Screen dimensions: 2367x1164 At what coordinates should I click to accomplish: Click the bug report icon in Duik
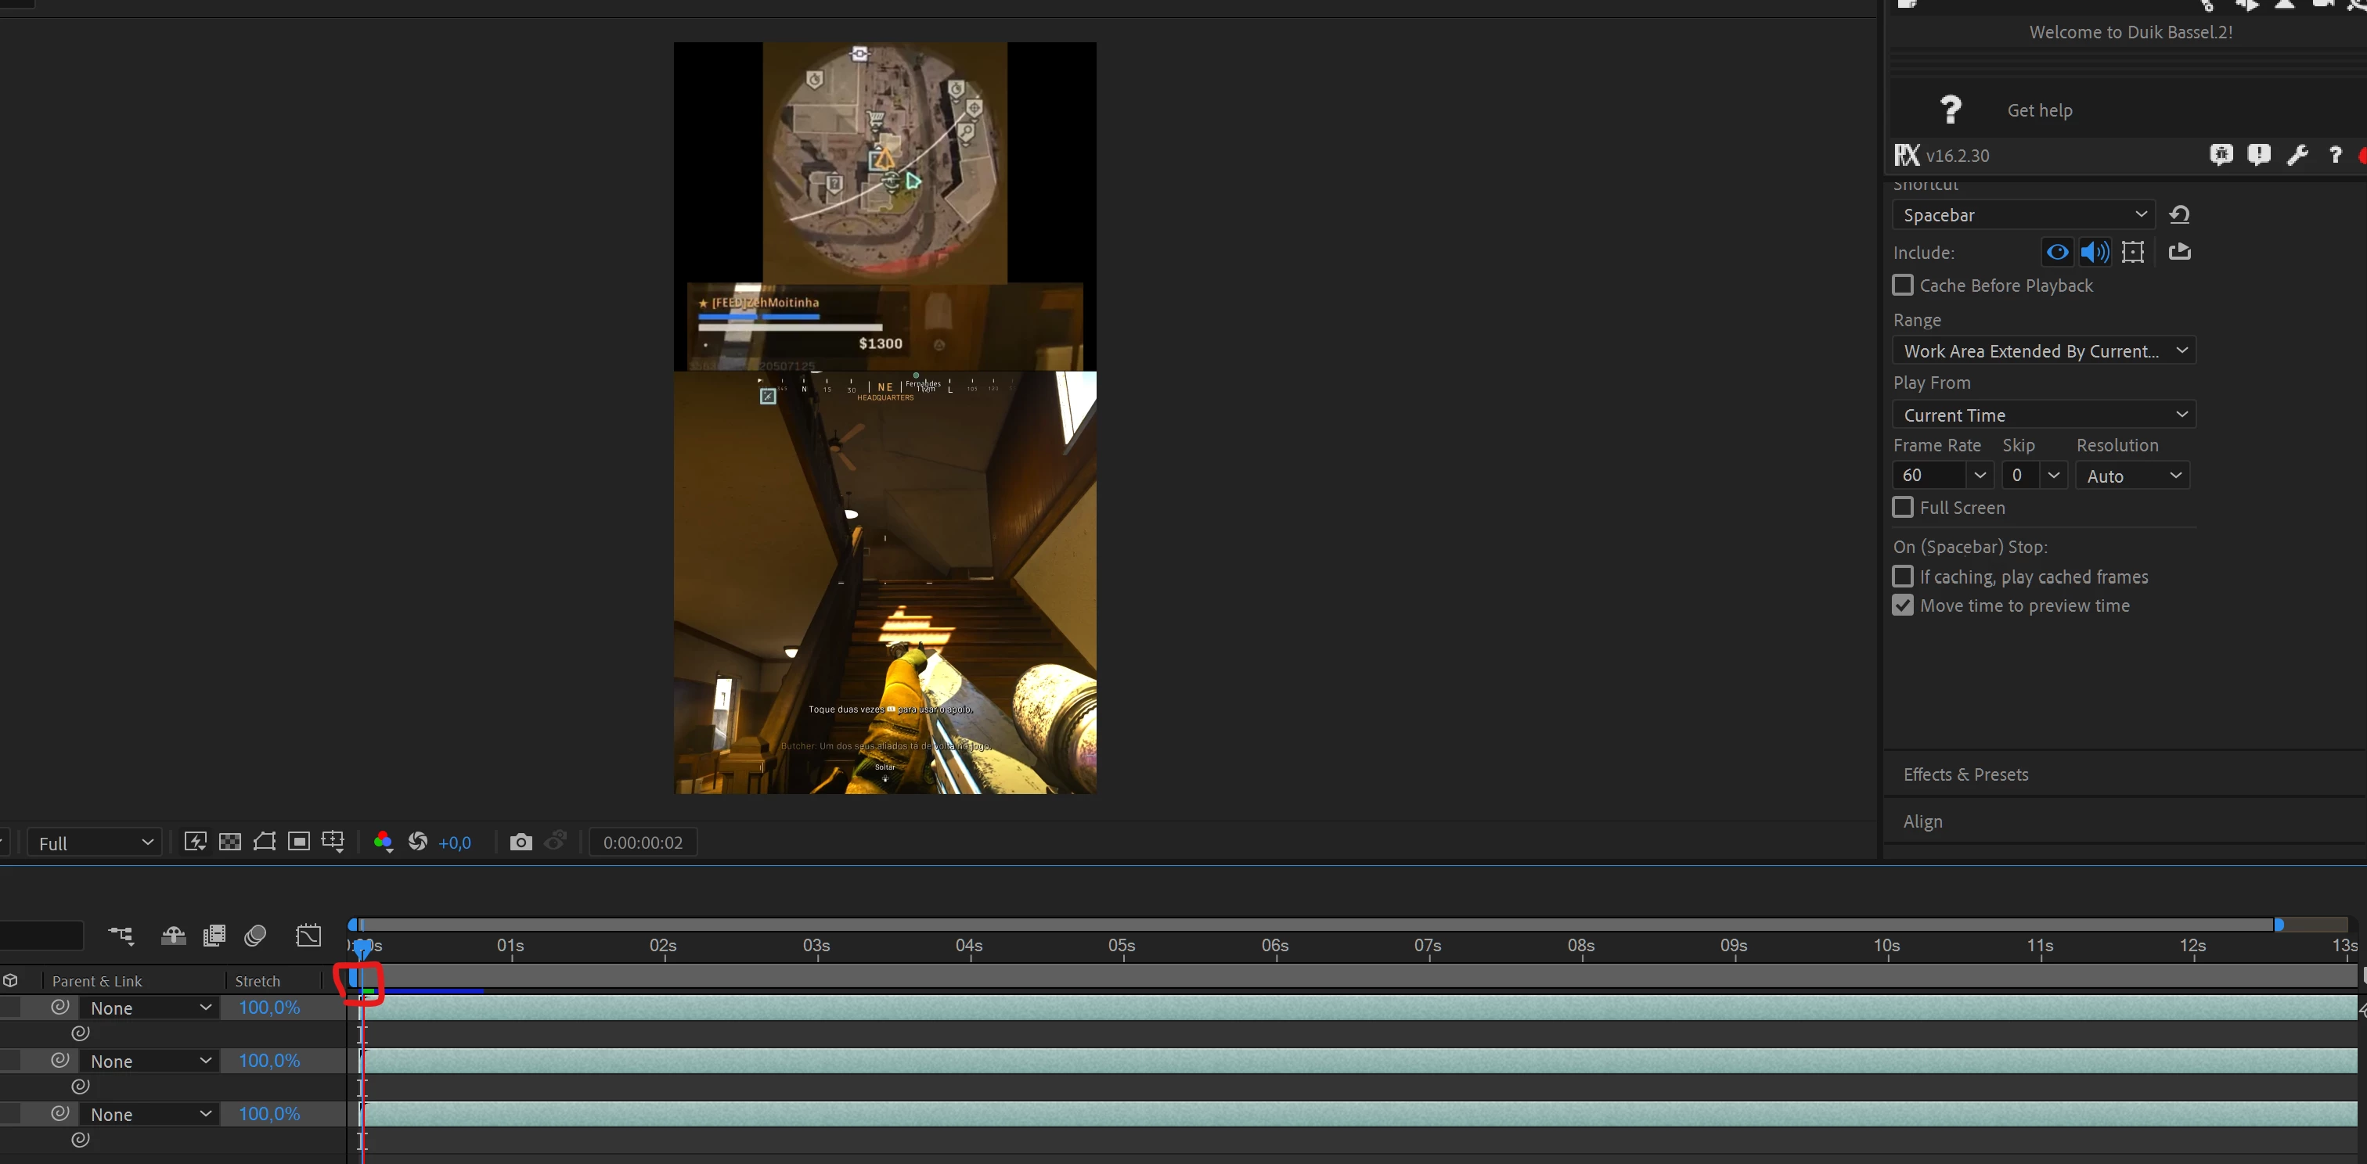point(2221,155)
